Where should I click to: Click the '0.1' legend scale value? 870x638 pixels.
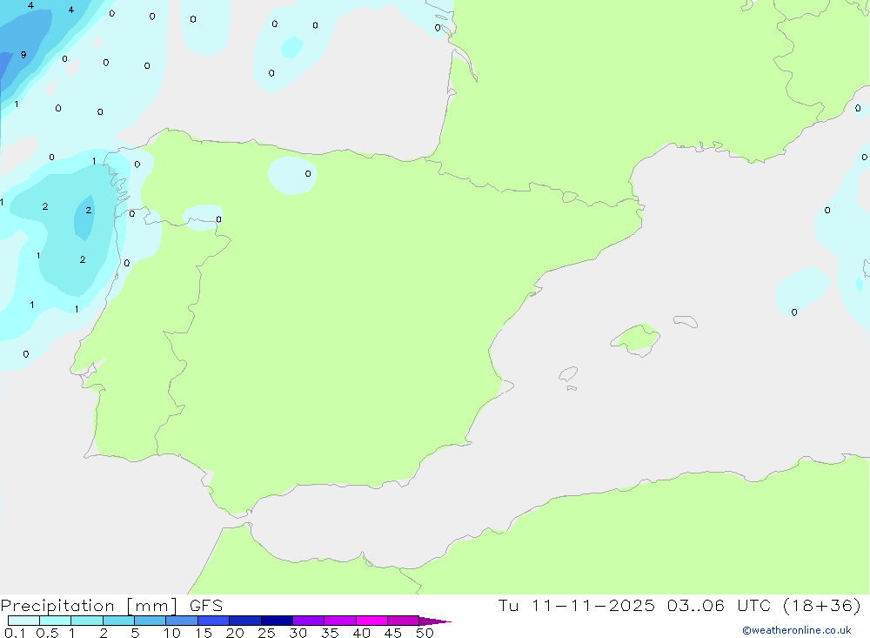15,633
